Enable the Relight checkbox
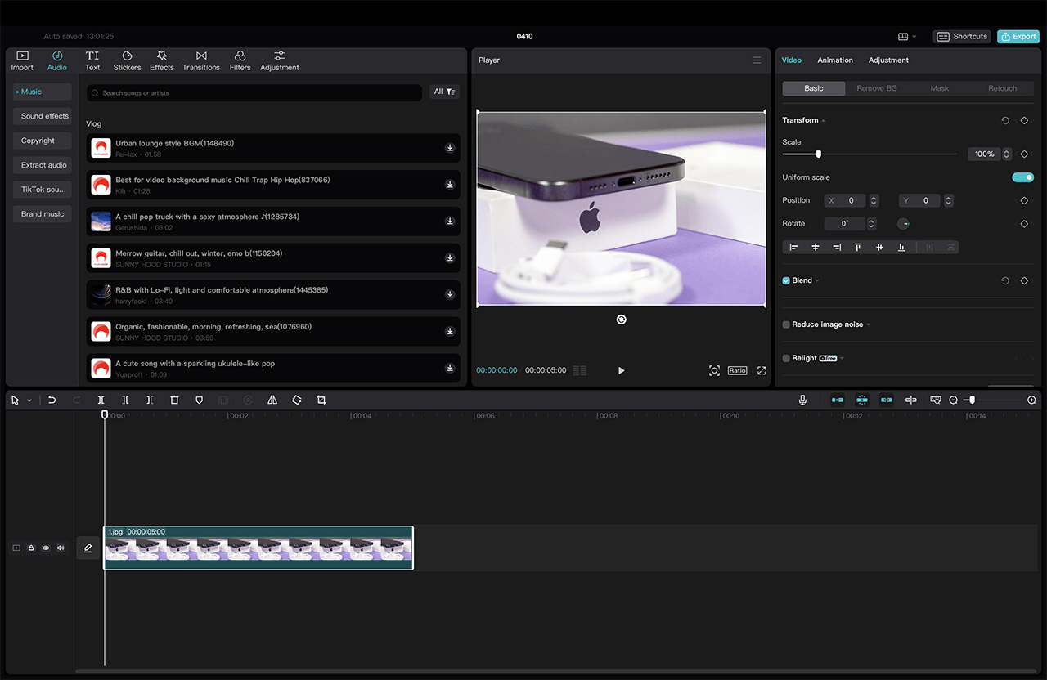Screen dimensions: 1047x680 pos(786,358)
